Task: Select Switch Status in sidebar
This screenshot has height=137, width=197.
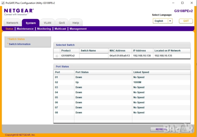Action: [x=17, y=39]
